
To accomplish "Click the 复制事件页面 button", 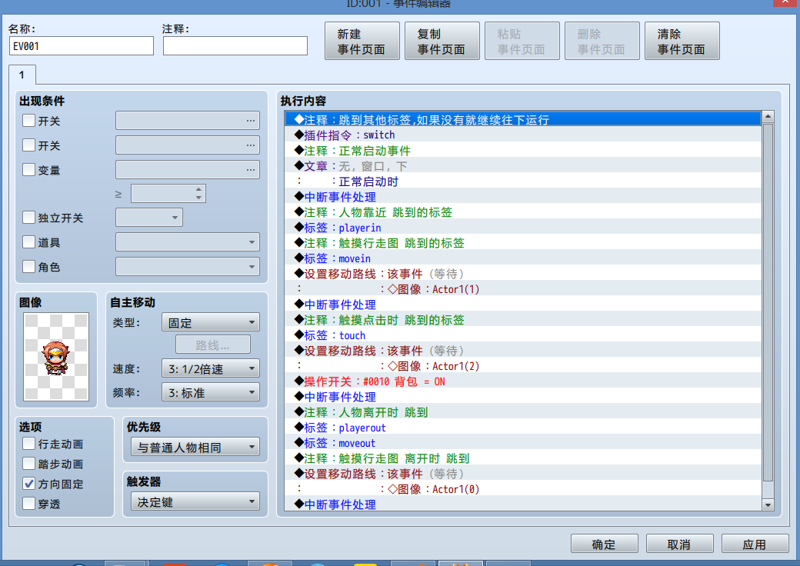I will click(442, 41).
